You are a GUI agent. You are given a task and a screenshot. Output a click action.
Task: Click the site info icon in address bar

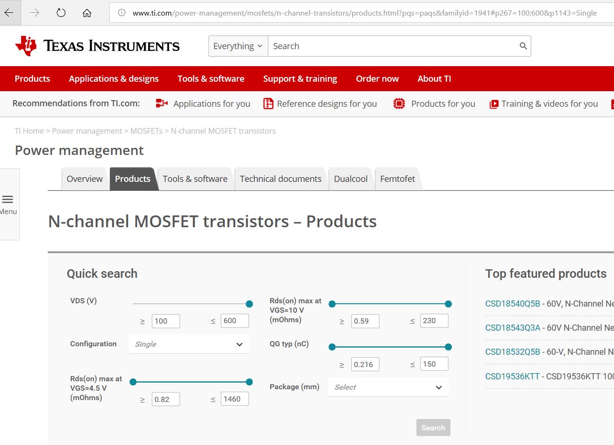coord(121,13)
